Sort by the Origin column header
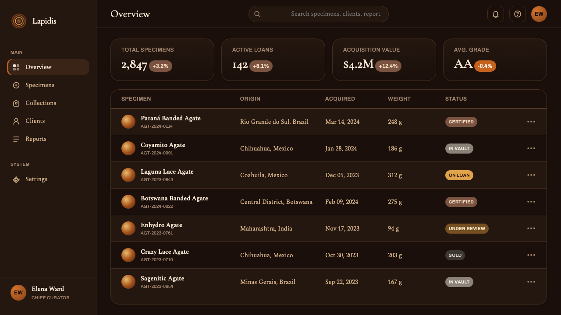 tap(250, 99)
